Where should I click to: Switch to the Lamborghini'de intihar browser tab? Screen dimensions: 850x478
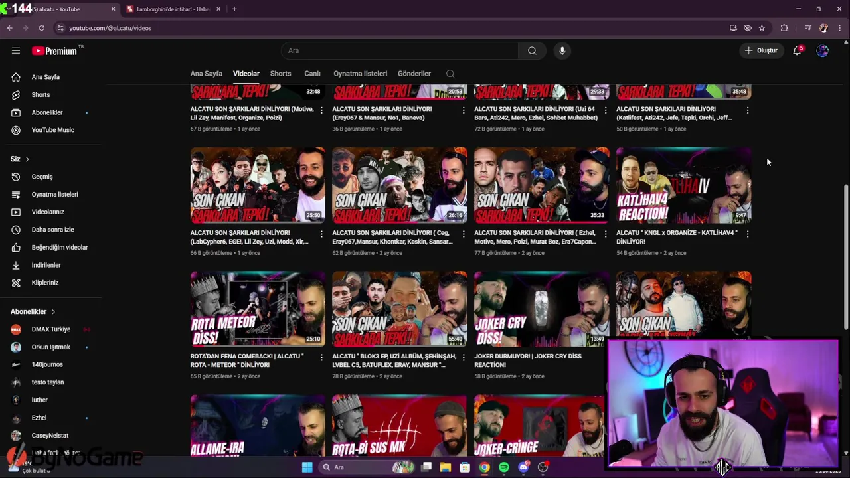(173, 9)
